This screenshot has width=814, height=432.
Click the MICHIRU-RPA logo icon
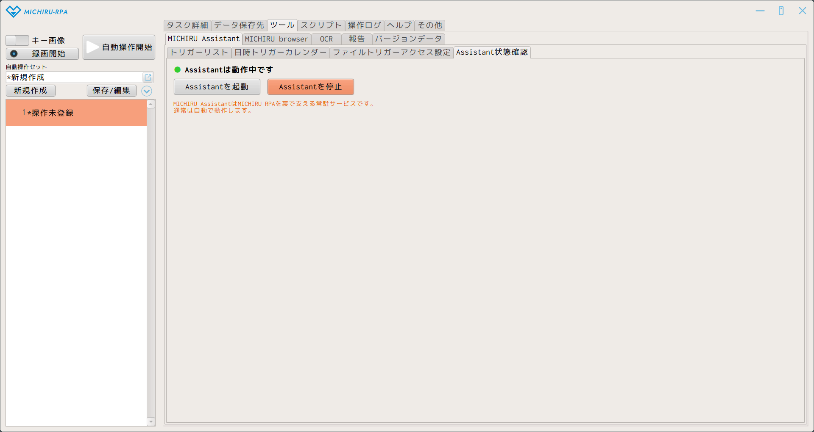tap(13, 11)
